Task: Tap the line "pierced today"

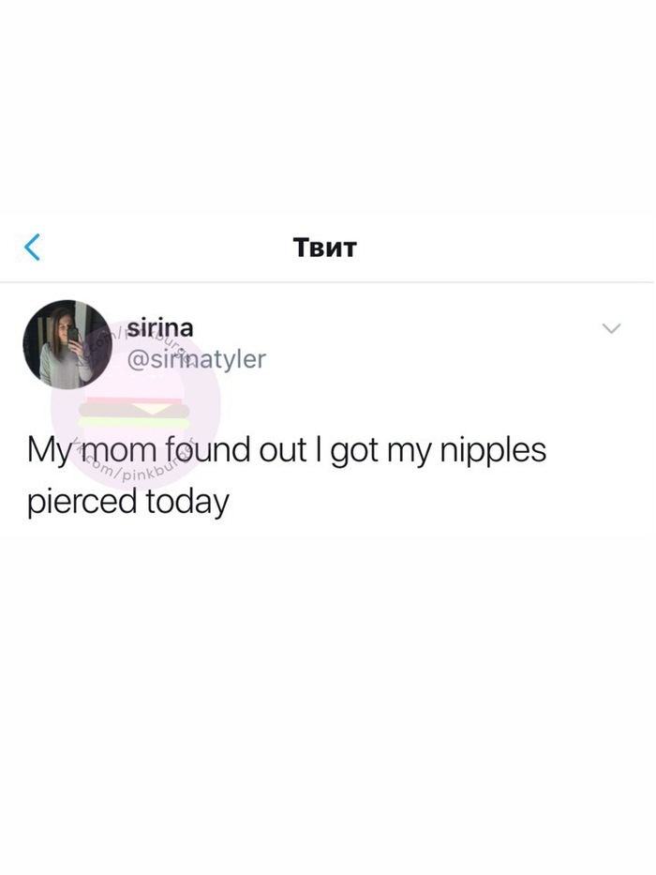Action: (x=127, y=501)
